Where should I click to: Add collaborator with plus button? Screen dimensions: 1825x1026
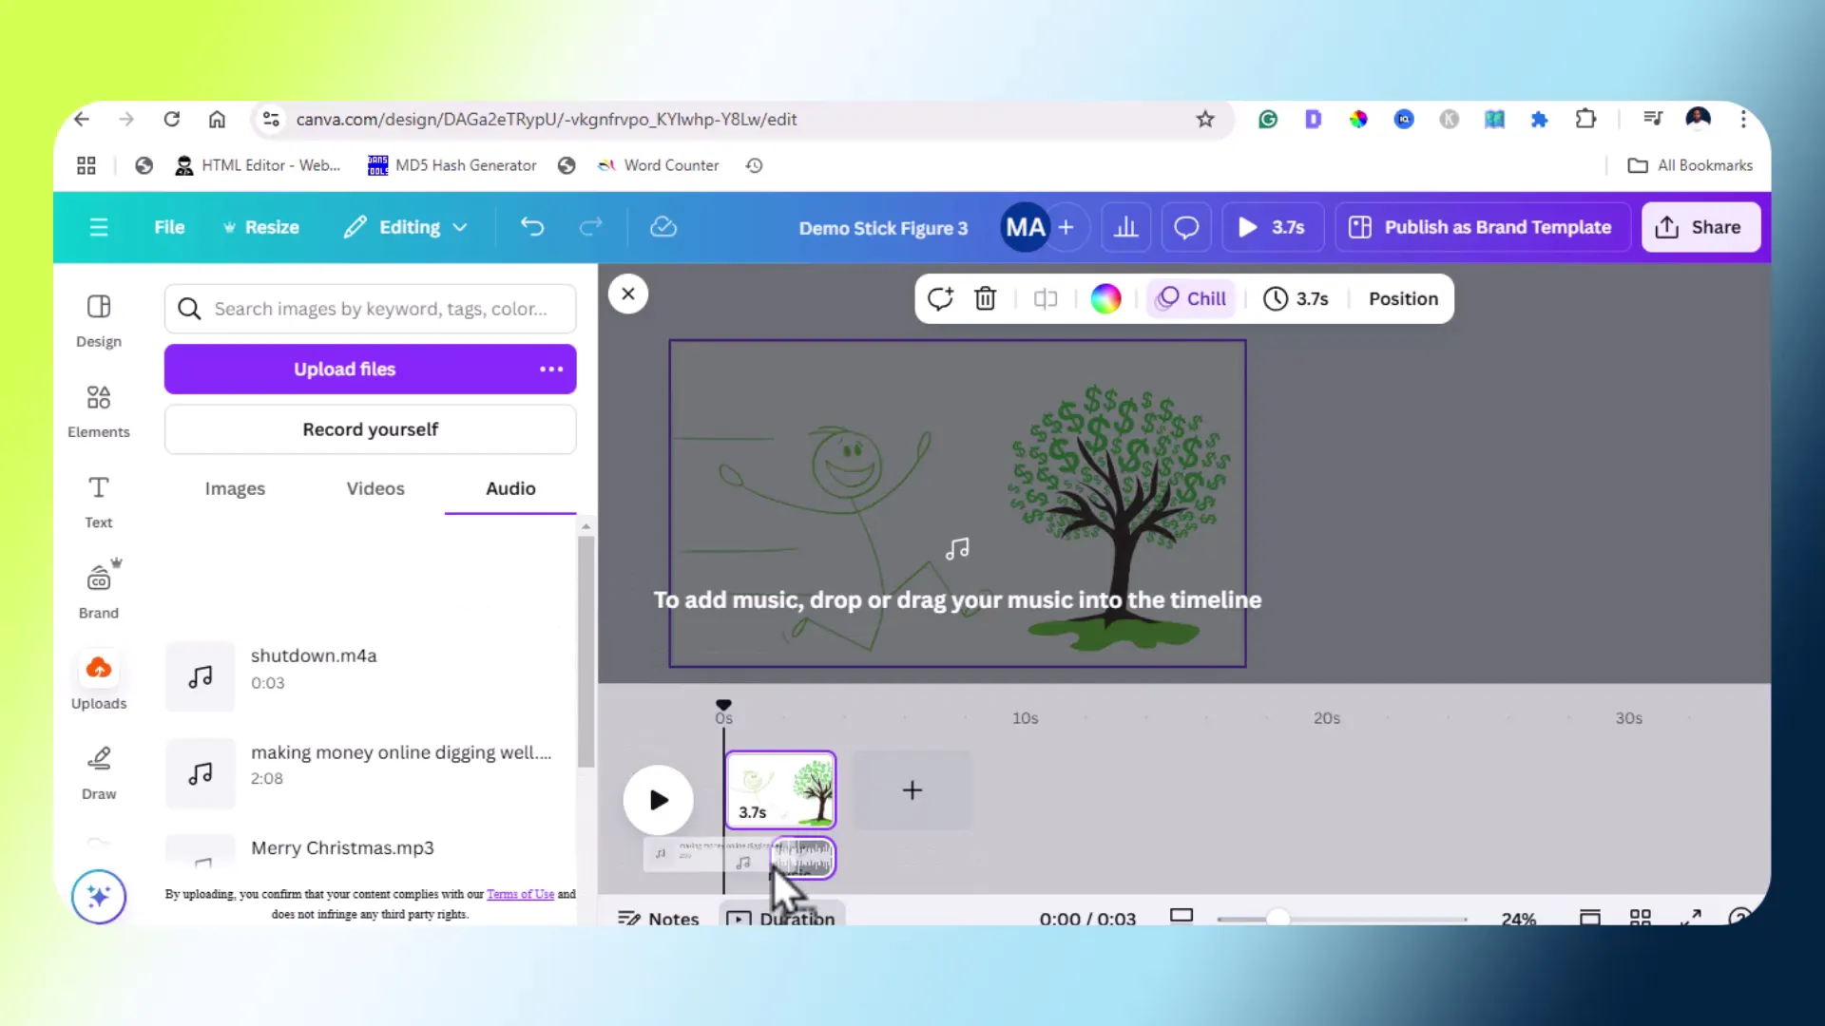click(x=1066, y=227)
